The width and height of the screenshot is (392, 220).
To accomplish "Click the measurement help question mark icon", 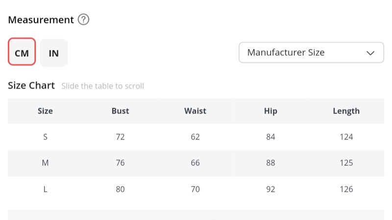I will point(84,20).
